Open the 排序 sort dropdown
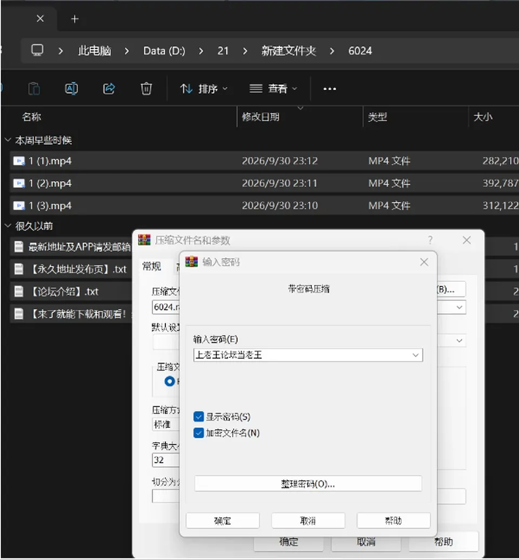This screenshot has width=519, height=559. pyautogui.click(x=203, y=88)
